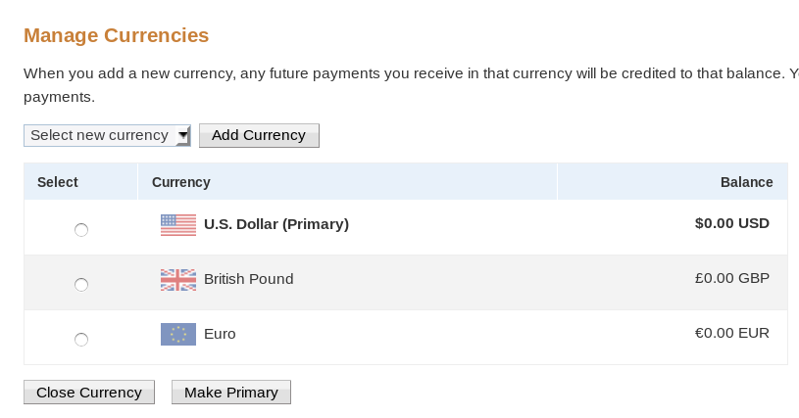The width and height of the screenshot is (799, 418).
Task: Click the European Union flag icon
Action: pos(178,335)
